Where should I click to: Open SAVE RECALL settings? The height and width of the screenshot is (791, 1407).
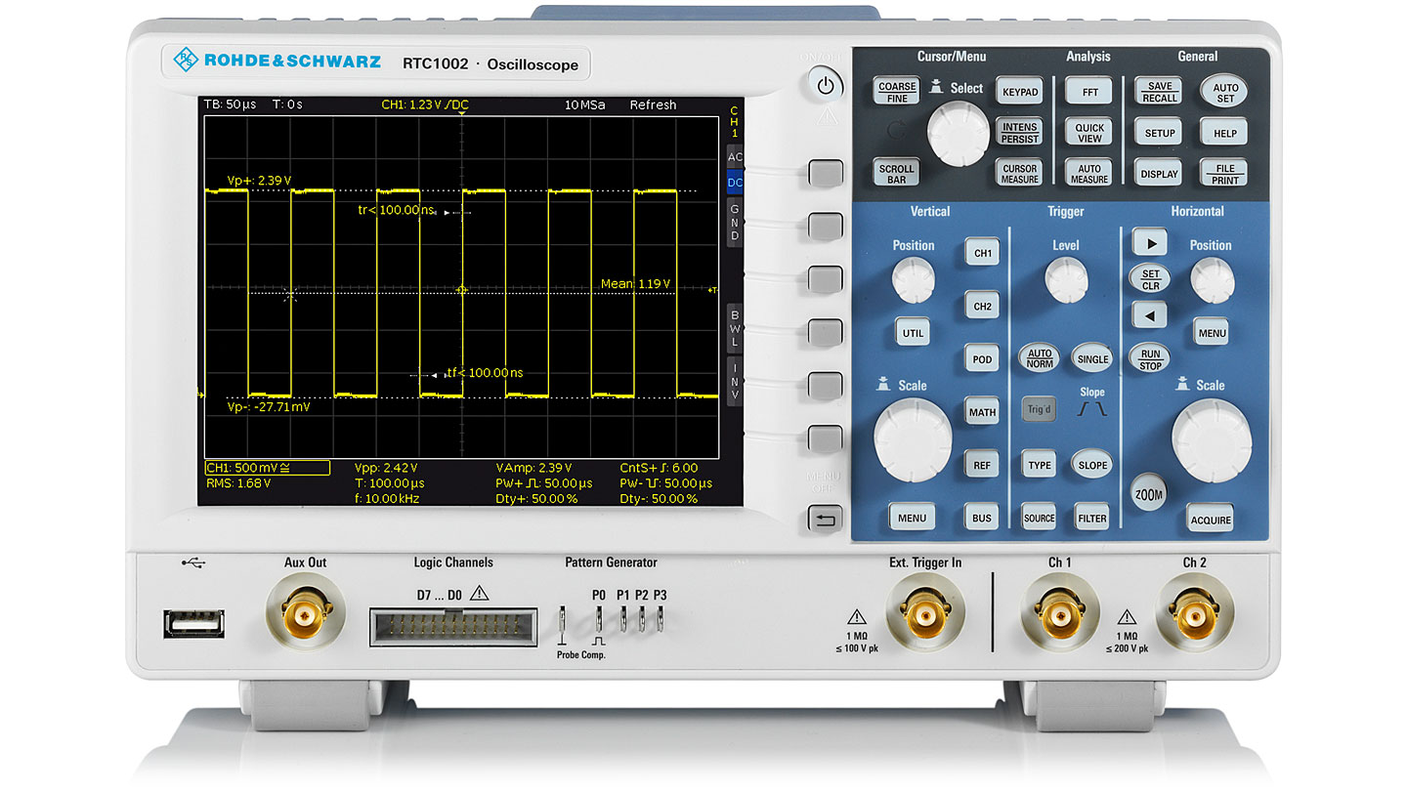point(1158,91)
